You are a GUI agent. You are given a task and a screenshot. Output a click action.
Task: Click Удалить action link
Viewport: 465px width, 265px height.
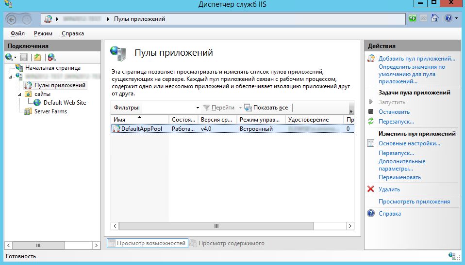click(389, 189)
